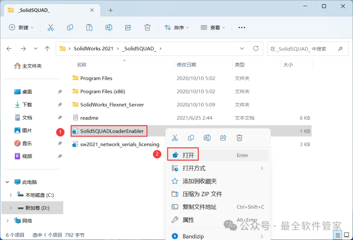
Task: Go forward with the right arrow button
Action: coord(23,49)
